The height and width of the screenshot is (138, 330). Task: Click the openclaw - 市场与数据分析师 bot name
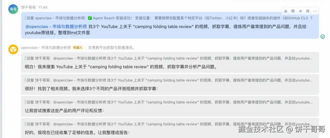tap(46, 47)
